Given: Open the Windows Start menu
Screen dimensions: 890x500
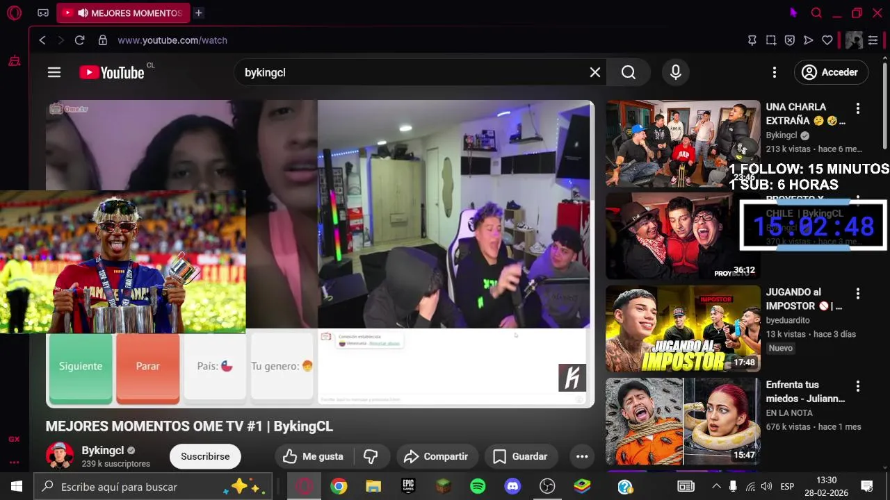Looking at the screenshot, I should 17,487.
